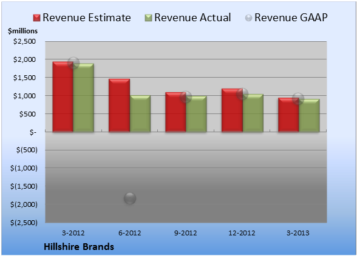Select the "Revenue Estimate" legend label

(87, 18)
